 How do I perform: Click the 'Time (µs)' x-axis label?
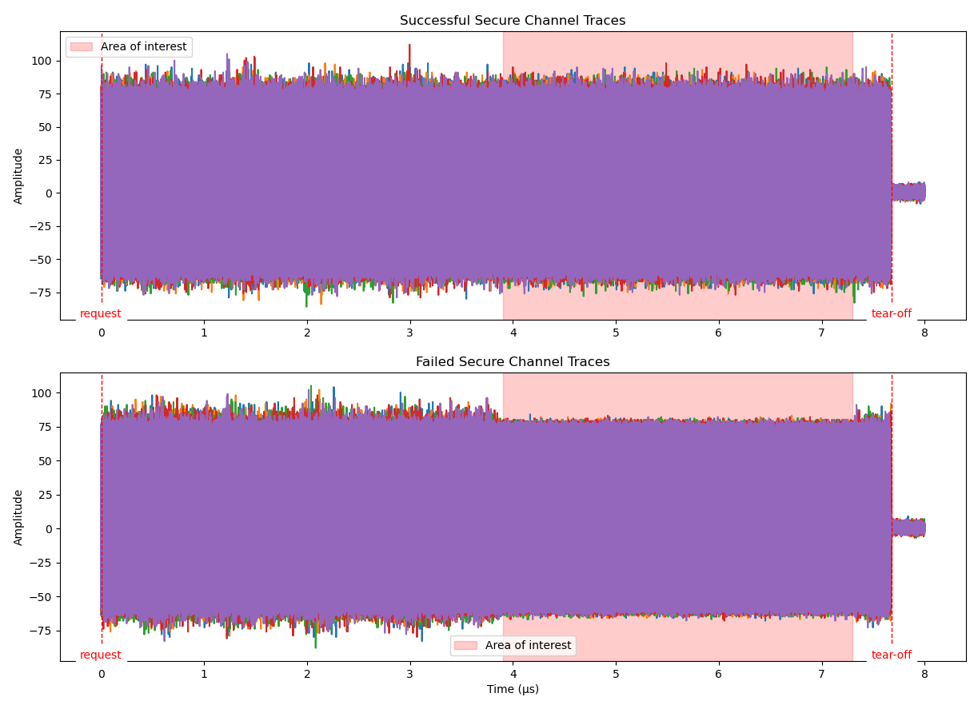513,689
